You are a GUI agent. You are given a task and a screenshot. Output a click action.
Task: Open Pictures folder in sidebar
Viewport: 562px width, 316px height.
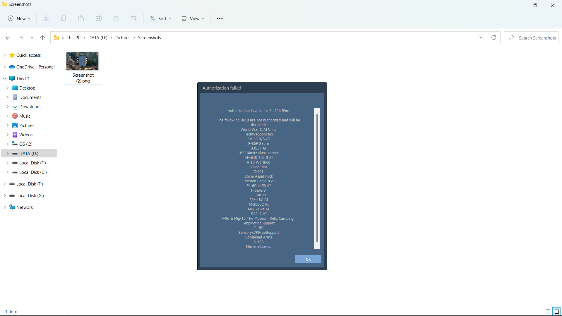tap(27, 126)
